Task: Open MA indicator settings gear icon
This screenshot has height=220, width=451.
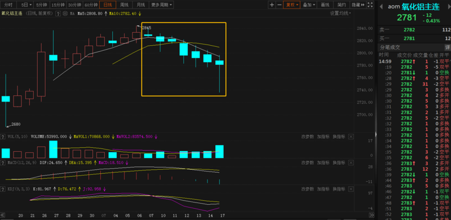Action: [65, 13]
